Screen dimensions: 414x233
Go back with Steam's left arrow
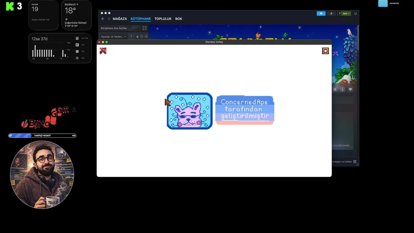tap(103, 19)
